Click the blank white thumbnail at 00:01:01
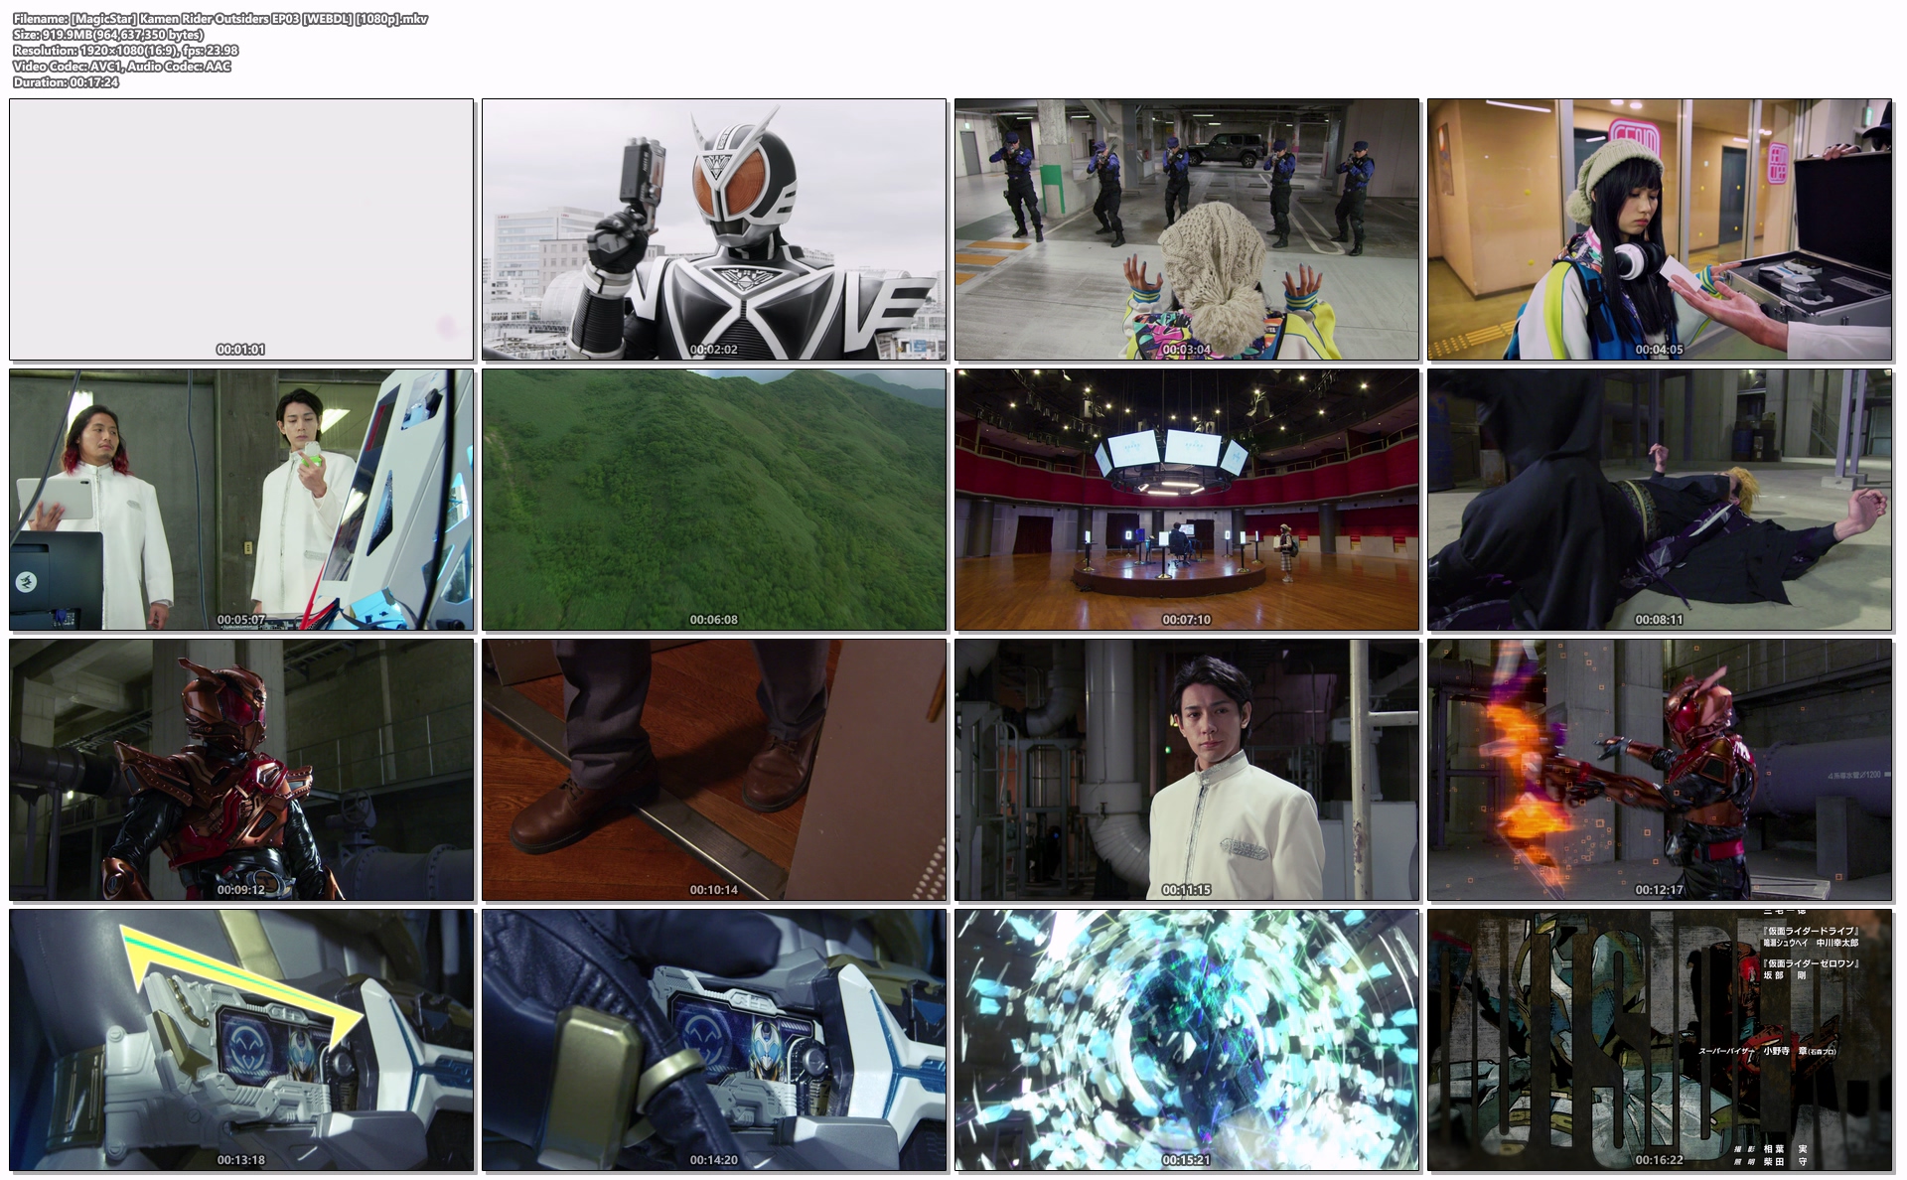Screen dimensions: 1907x1180 pos(241,229)
